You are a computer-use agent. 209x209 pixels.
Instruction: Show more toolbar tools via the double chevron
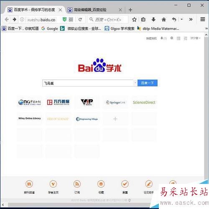(x=191, y=19)
